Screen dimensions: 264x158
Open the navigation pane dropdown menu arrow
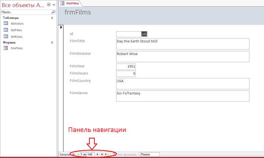tap(49, 5)
